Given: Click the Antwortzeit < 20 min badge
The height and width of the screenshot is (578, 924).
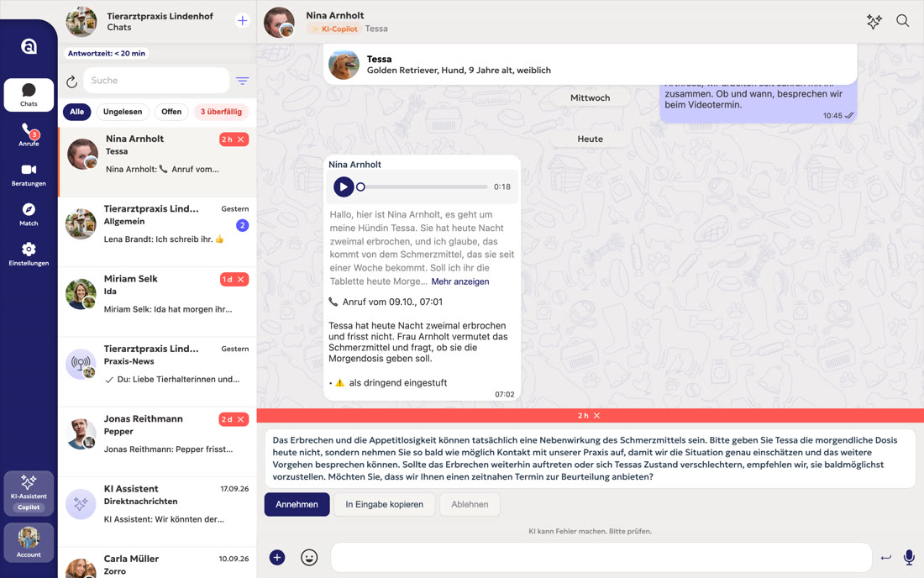Looking at the screenshot, I should [107, 53].
